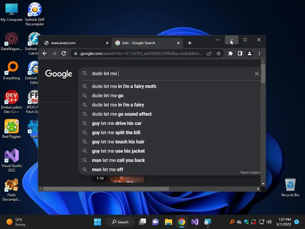Open the weather widget showing 12°C Sunny
Screen dimensions: 305x229
pos(16,222)
